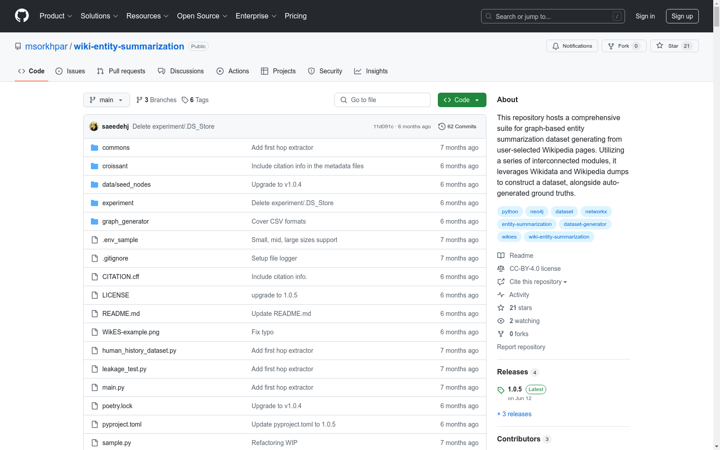Viewport: 720px width, 450px height.
Task: Click the Go to file input field
Action: tap(382, 100)
